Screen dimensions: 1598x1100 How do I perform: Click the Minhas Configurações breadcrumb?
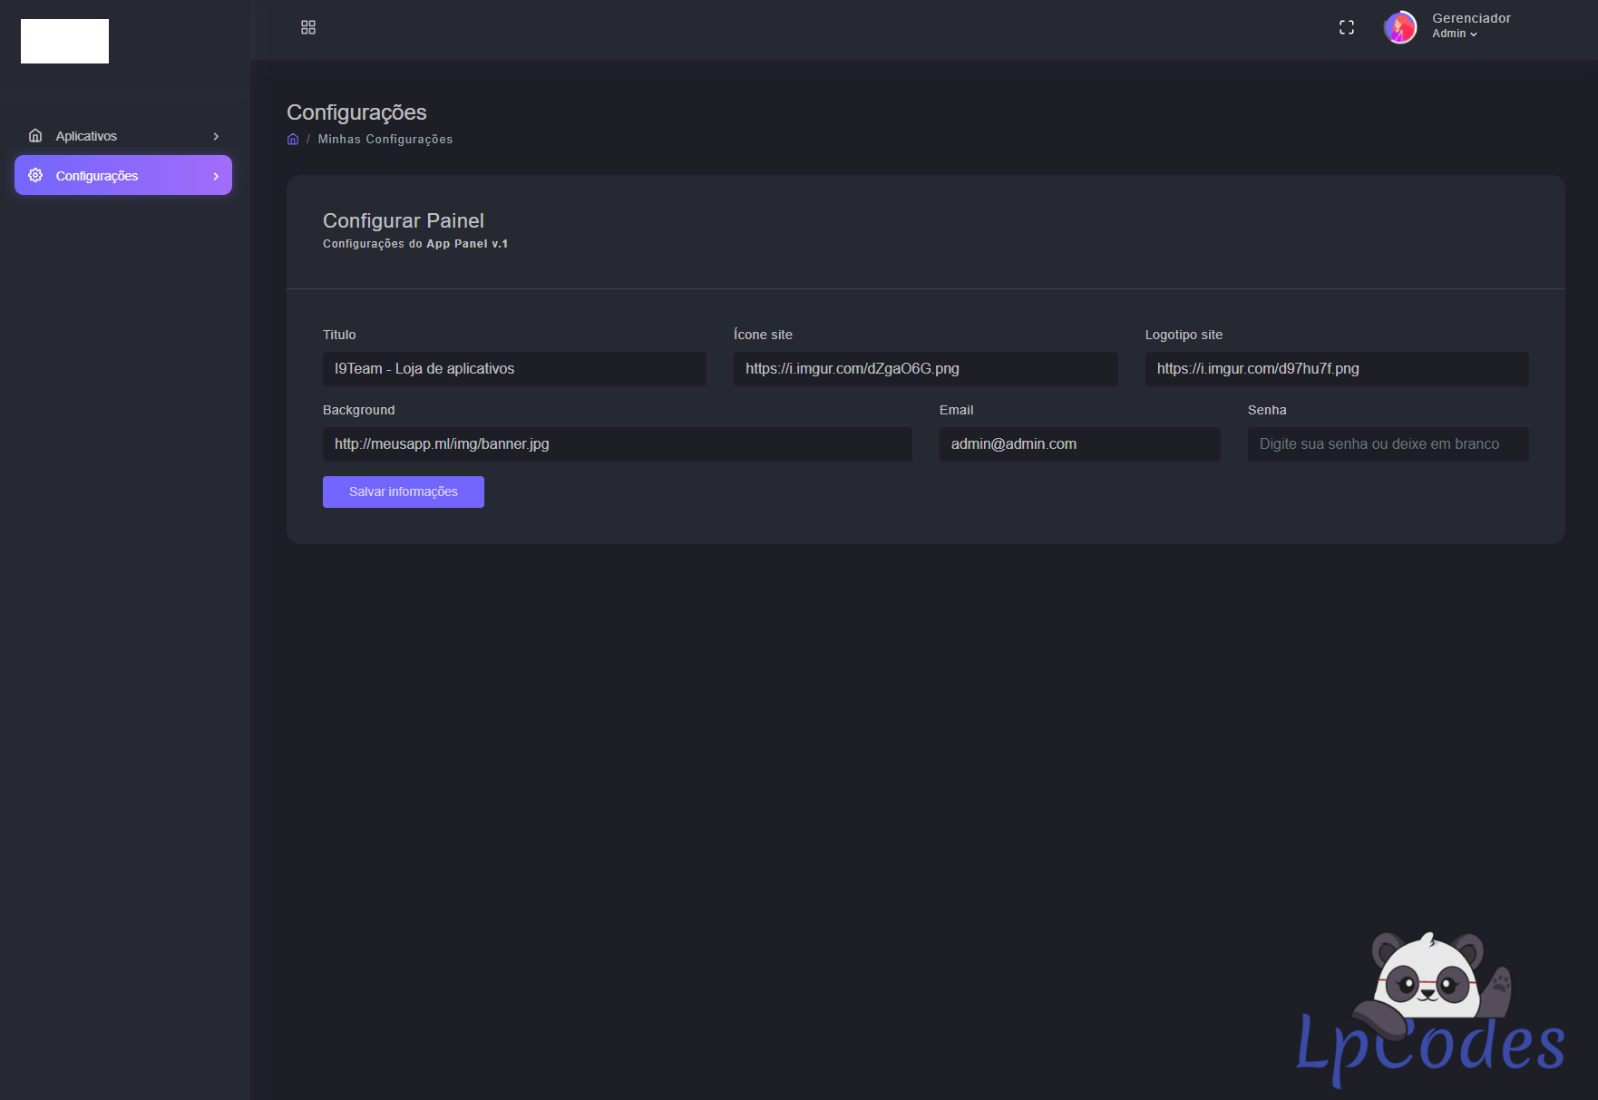[x=385, y=140]
